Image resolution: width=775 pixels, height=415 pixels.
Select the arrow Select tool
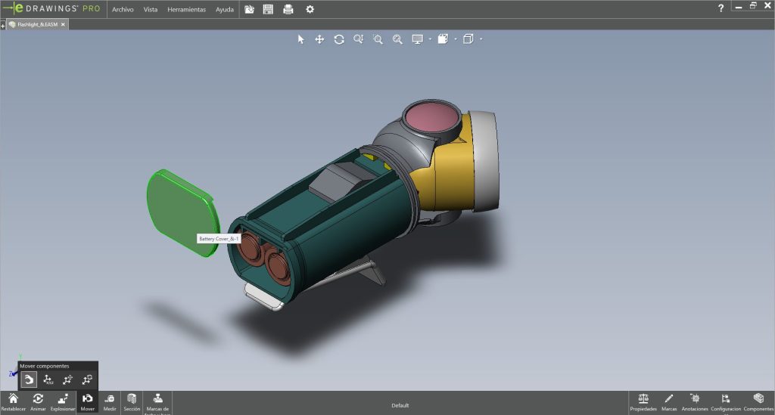[300, 39]
